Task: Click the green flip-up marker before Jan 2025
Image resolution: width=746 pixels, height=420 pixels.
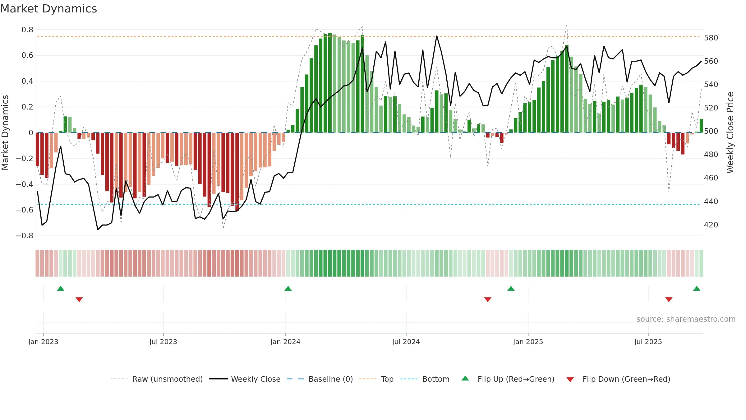Action: 511,288
